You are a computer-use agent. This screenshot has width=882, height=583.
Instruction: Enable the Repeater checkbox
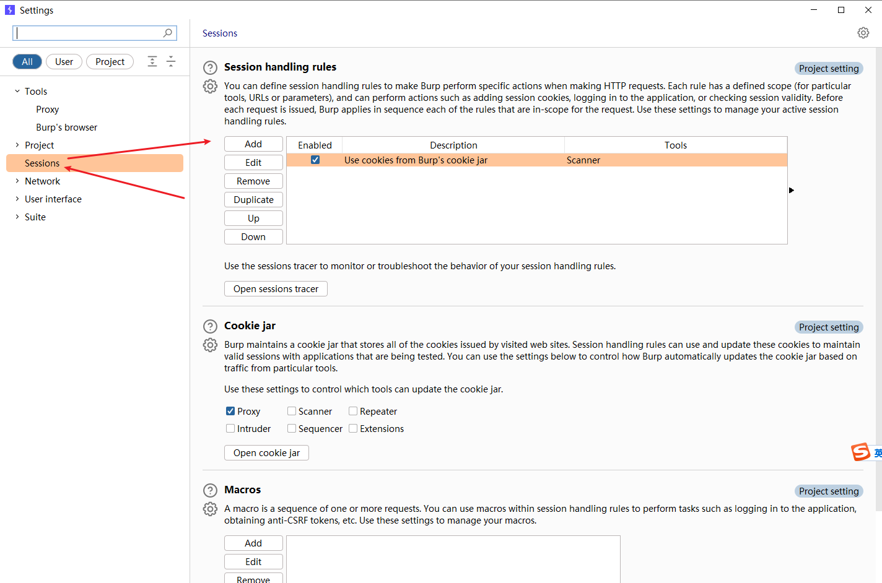tap(353, 411)
